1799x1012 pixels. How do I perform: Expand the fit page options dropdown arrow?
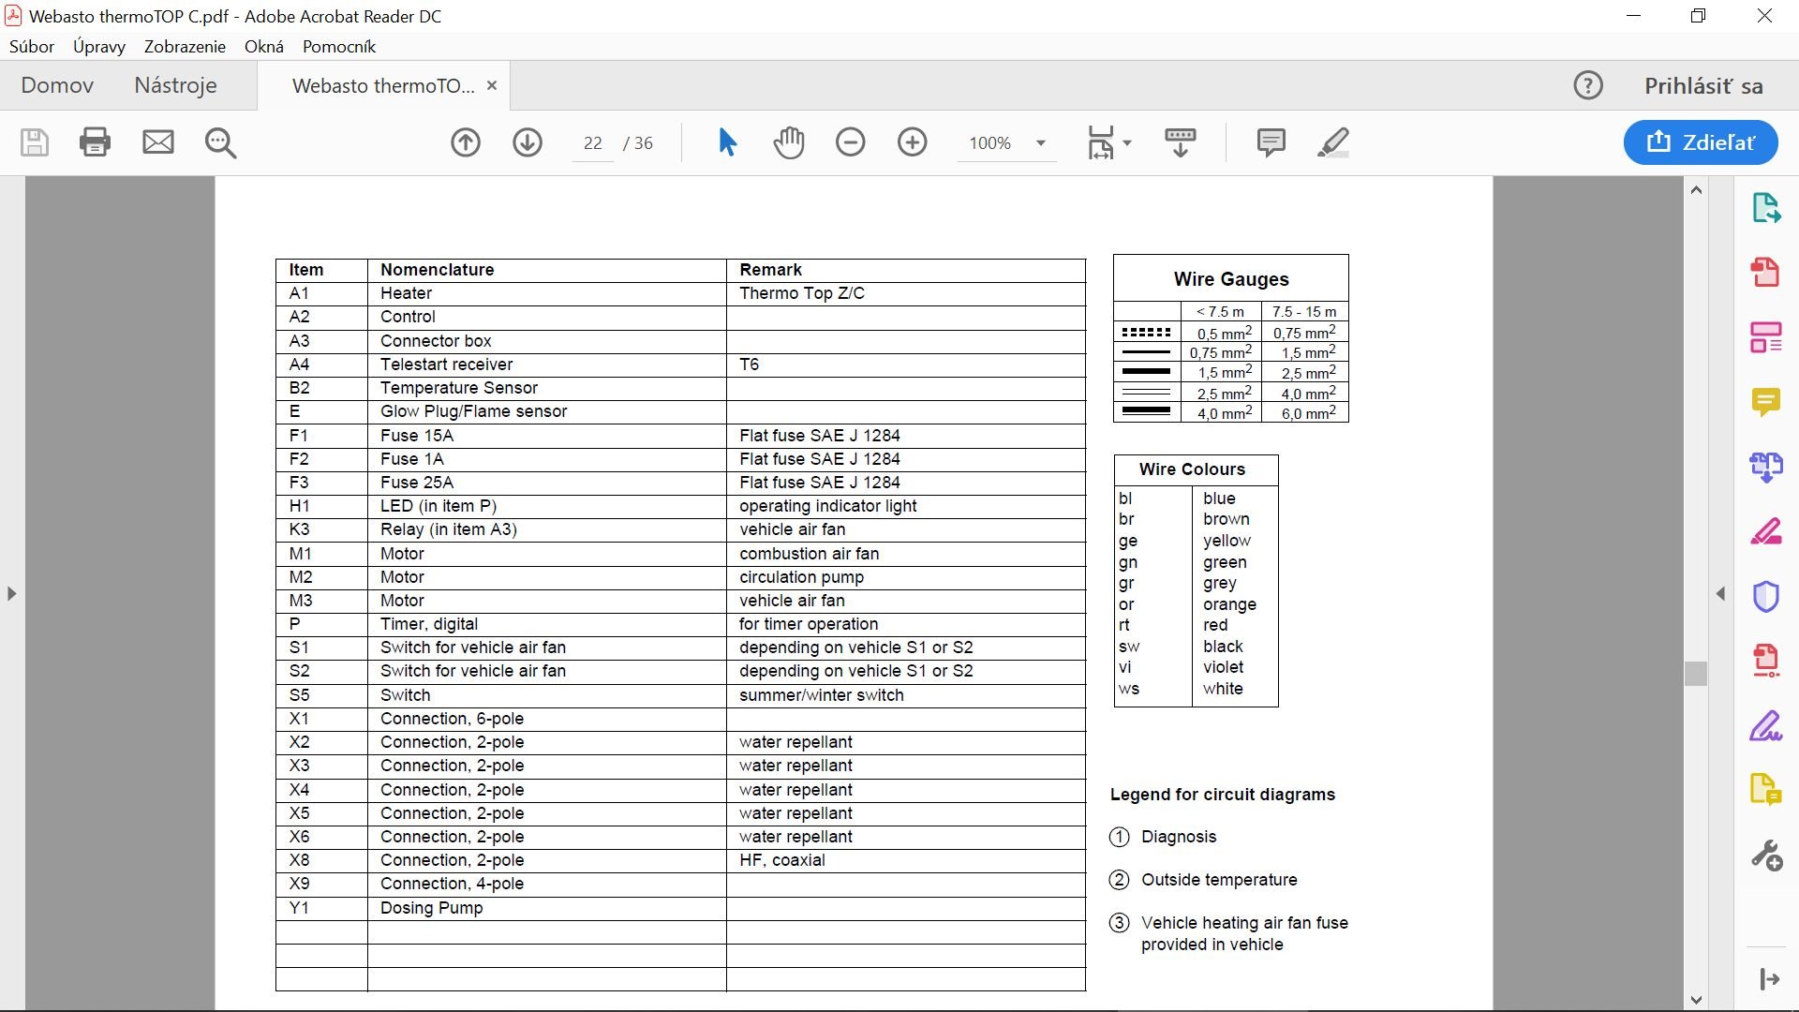pos(1127,143)
